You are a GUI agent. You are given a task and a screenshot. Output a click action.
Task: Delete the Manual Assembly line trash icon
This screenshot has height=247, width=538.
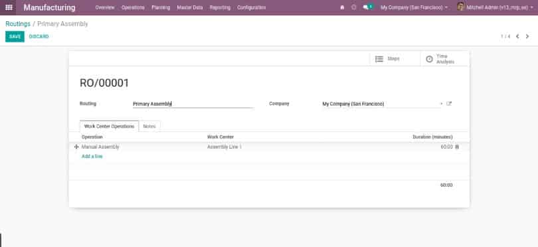pos(457,147)
